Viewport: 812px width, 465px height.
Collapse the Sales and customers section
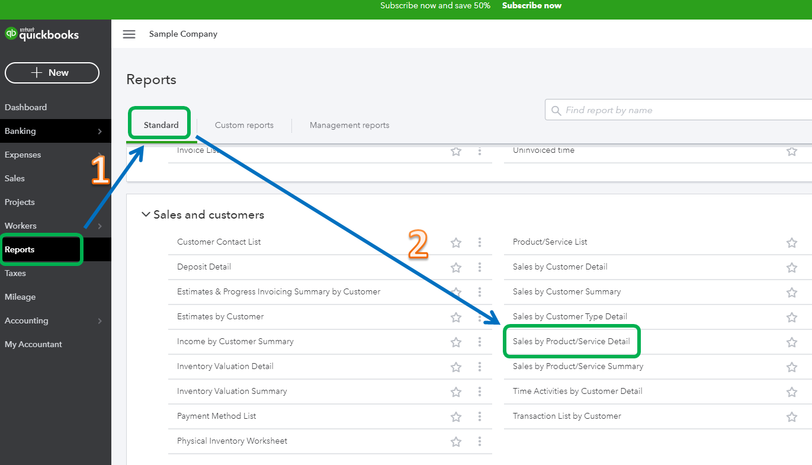pos(146,215)
